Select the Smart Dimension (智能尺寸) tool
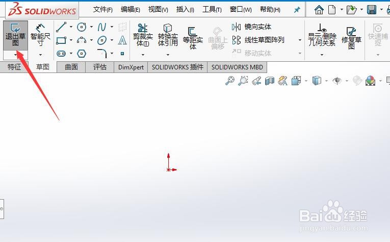Screen dimensions: 390x242 pyautogui.click(x=40, y=36)
